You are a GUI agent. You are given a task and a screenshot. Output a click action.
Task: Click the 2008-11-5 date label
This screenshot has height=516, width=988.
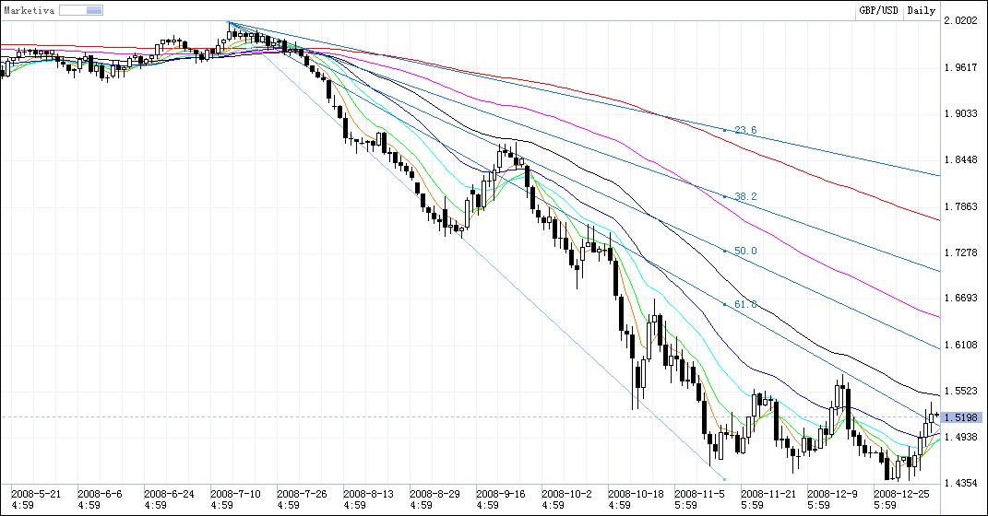tap(699, 494)
